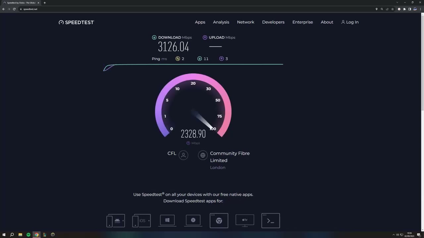This screenshot has height=238, width=424.
Task: Open Windows taskbar search
Action: (12, 235)
